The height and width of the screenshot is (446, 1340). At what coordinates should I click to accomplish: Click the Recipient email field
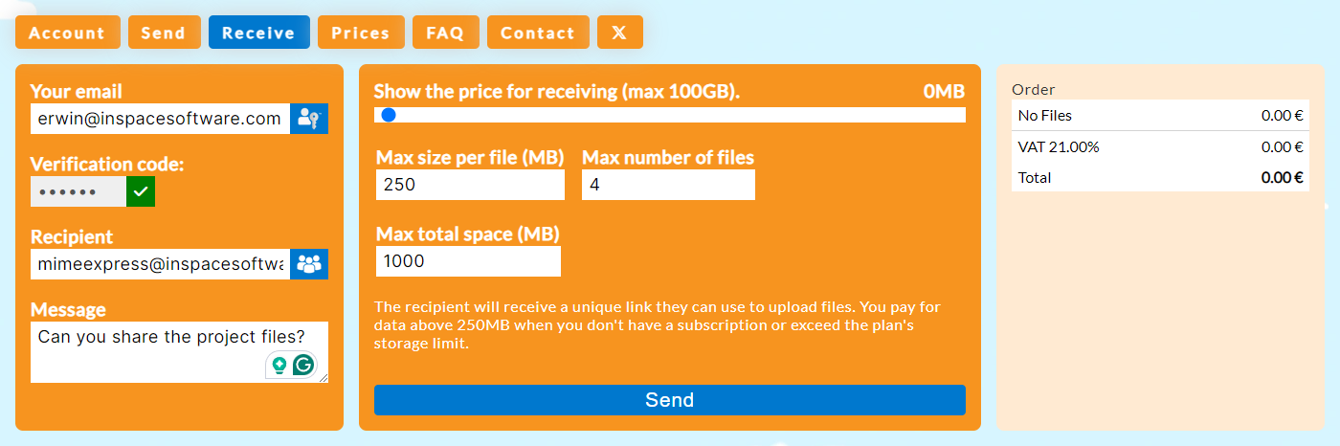(160, 264)
